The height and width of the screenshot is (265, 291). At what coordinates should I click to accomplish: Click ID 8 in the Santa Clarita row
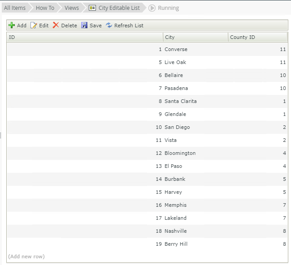point(160,101)
